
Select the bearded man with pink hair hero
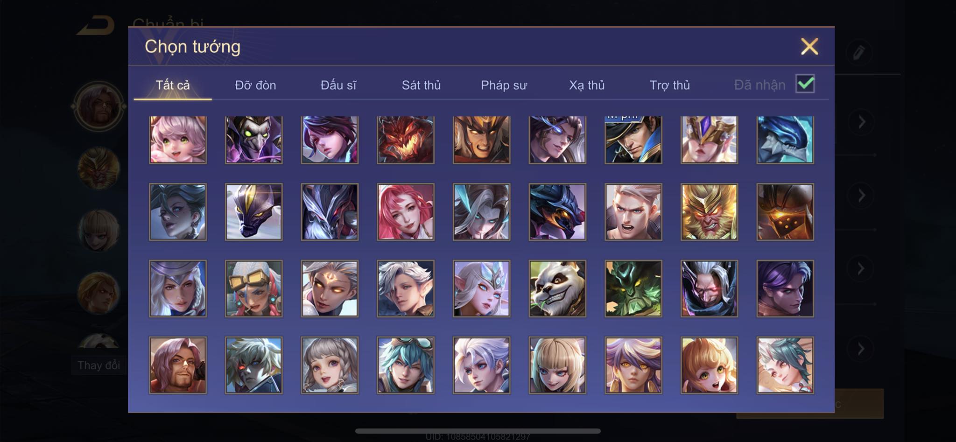pos(178,365)
